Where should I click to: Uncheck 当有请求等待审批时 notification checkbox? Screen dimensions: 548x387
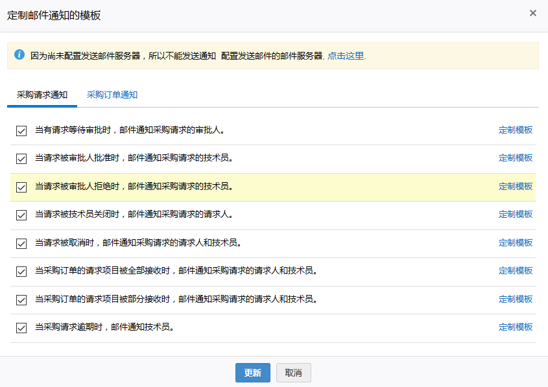21,130
